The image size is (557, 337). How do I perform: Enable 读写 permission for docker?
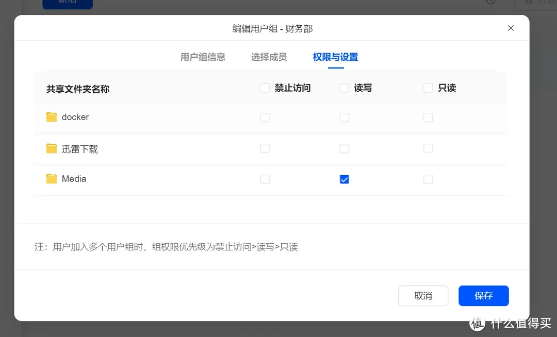pos(344,117)
